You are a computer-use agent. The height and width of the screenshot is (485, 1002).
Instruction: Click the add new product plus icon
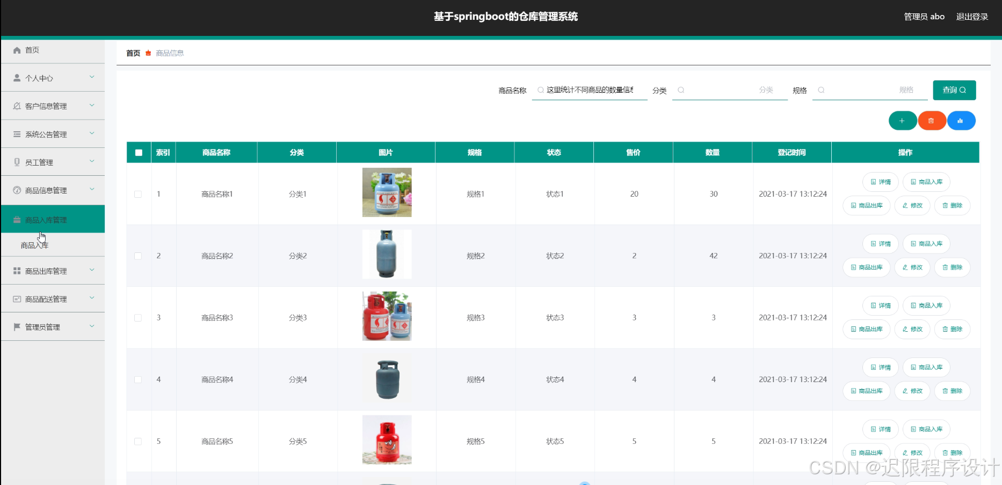(903, 121)
